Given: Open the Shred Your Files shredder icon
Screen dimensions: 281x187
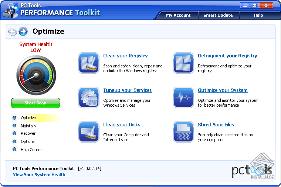Looking at the screenshot, I should click(x=183, y=132).
